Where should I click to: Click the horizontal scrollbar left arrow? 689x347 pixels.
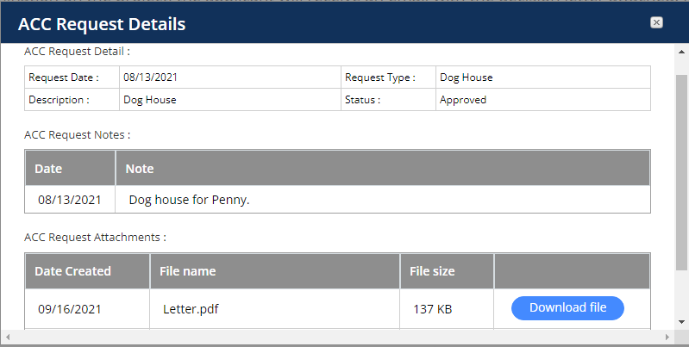tap(8, 337)
